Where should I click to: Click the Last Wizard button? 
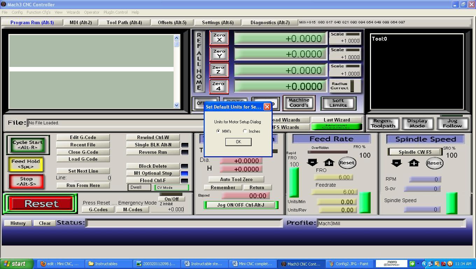(337, 120)
